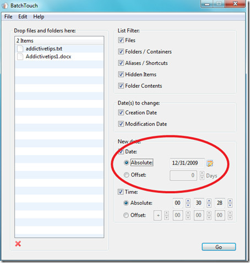The image size is (250, 263).
Task: Decrease absolute seconds with down arrow
Action: point(230,205)
